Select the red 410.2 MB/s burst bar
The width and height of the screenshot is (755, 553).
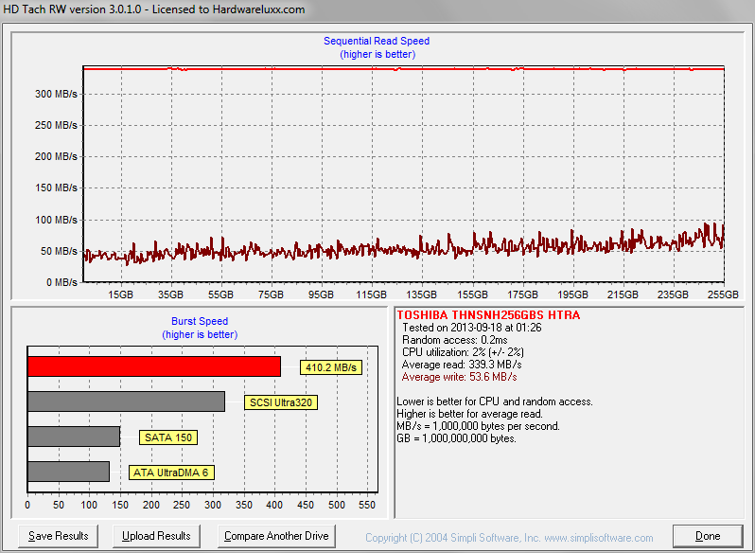point(154,366)
